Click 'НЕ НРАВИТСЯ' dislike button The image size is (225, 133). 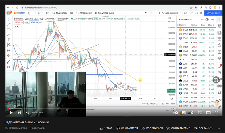pos(127,128)
